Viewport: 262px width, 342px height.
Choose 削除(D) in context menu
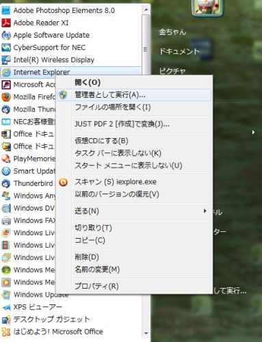click(x=134, y=257)
